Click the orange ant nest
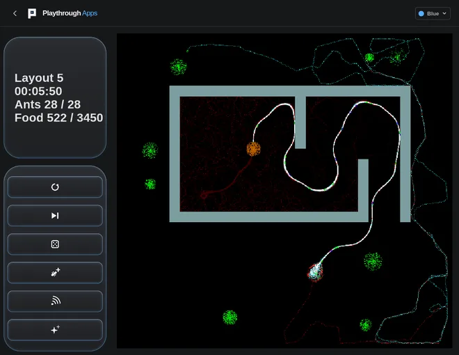This screenshot has width=459, height=355. coord(254,149)
